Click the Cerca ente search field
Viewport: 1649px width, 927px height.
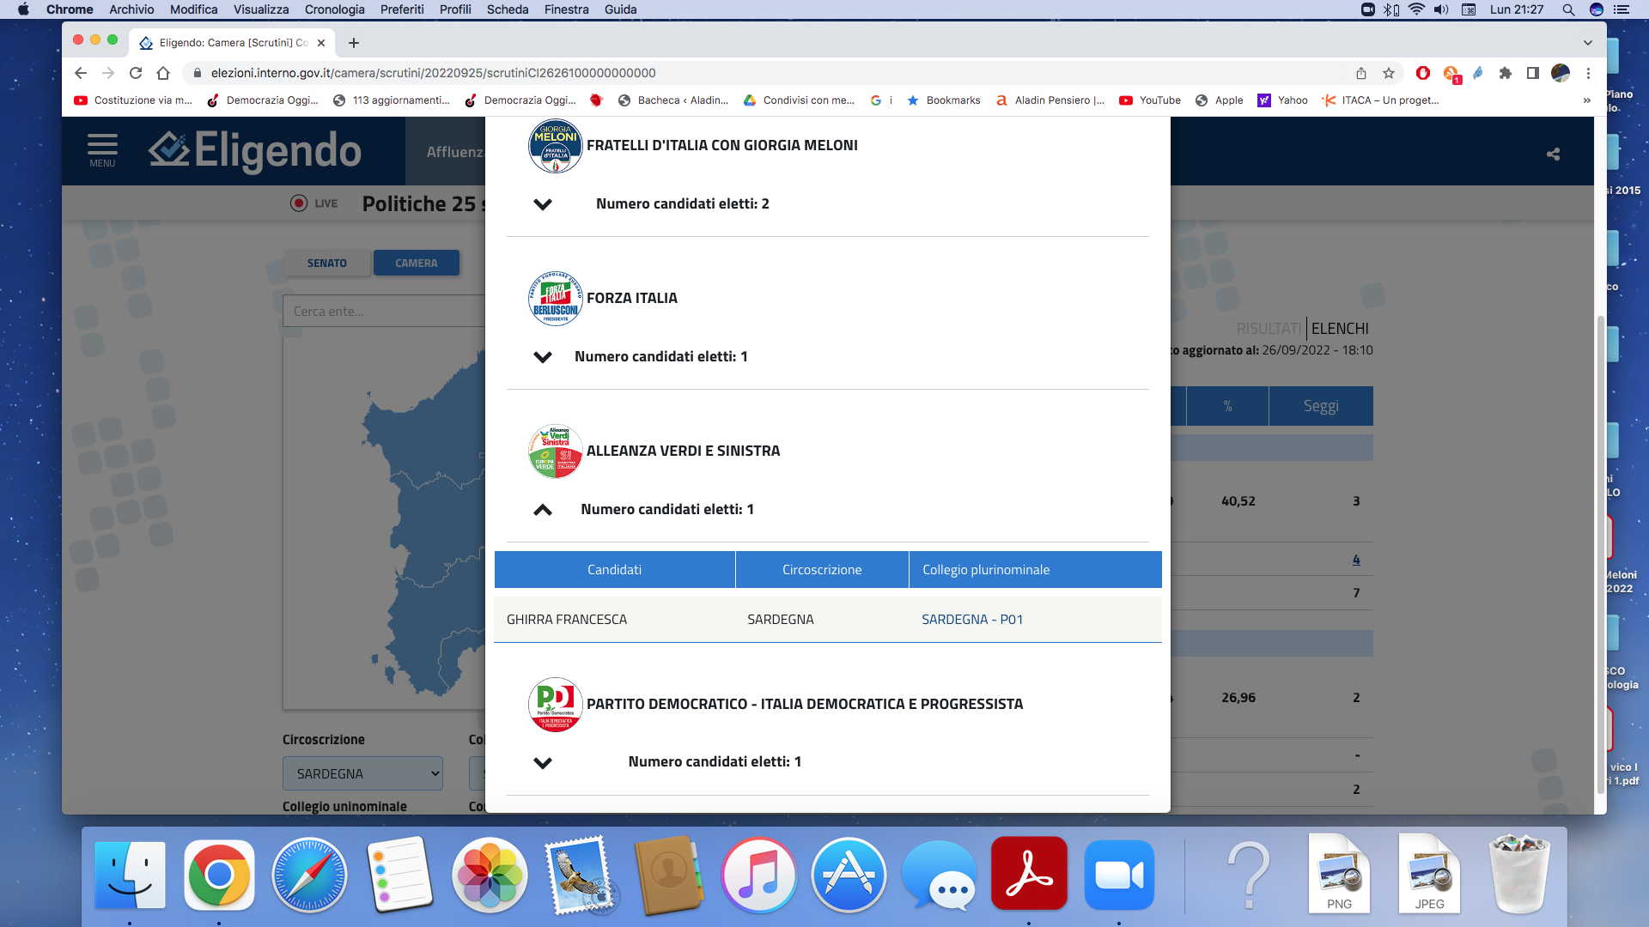point(384,311)
